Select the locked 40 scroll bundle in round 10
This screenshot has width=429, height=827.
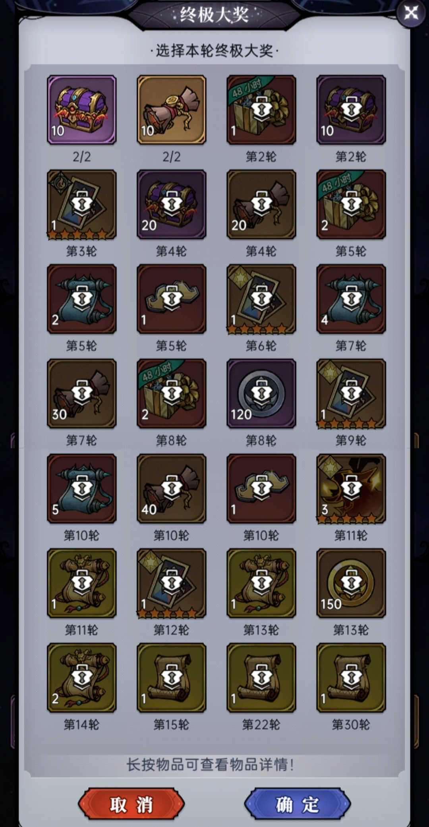pos(171,488)
